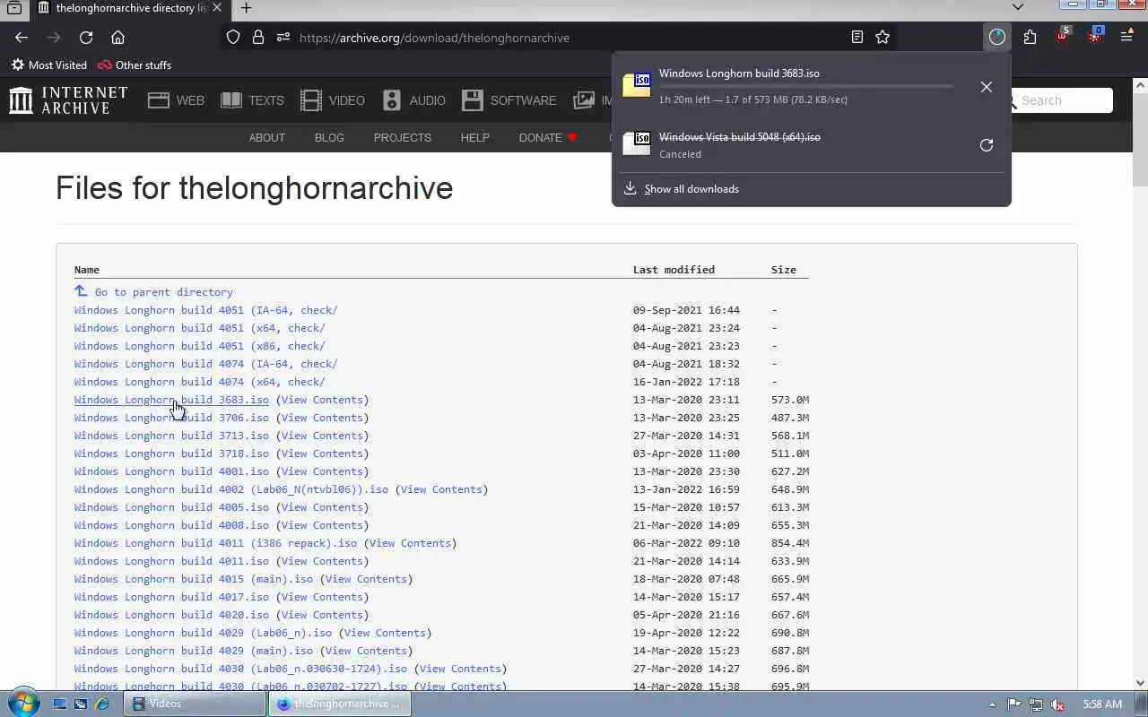Open folder Longhorn build 4074 (x64, check/

click(x=199, y=382)
